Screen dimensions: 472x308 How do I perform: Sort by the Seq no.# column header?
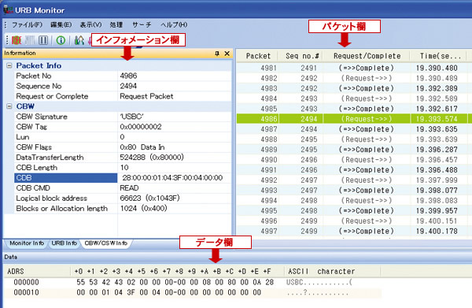(302, 56)
